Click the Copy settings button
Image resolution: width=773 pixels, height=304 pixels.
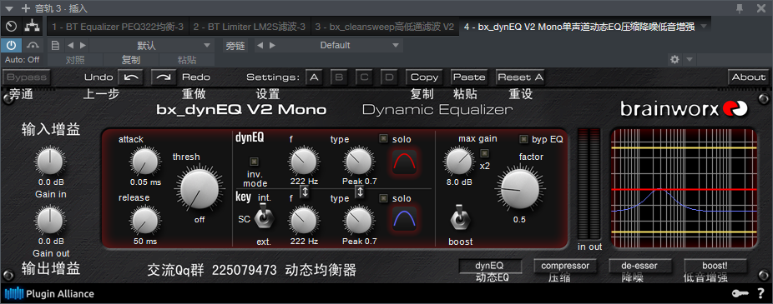click(424, 77)
